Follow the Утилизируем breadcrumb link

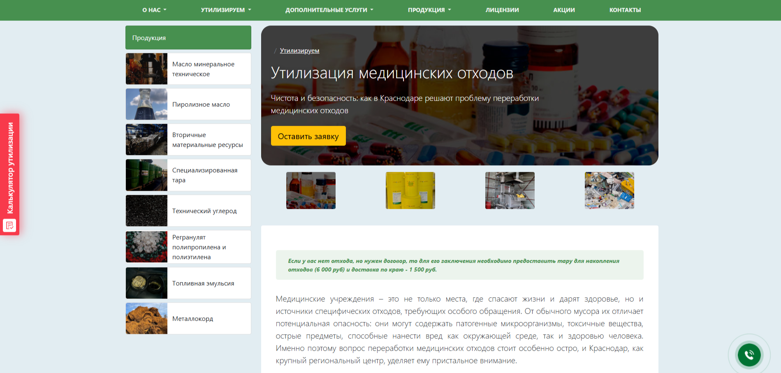299,51
